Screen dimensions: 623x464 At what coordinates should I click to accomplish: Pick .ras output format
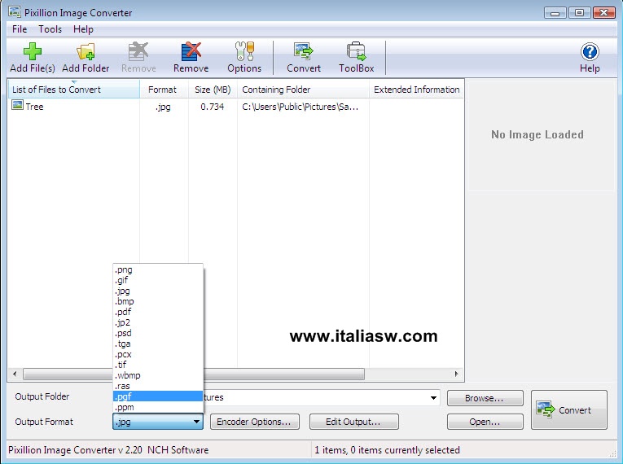click(x=158, y=386)
